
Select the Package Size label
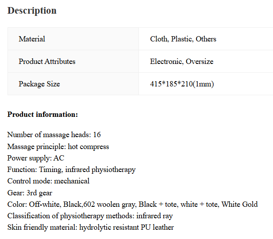[x=39, y=84]
